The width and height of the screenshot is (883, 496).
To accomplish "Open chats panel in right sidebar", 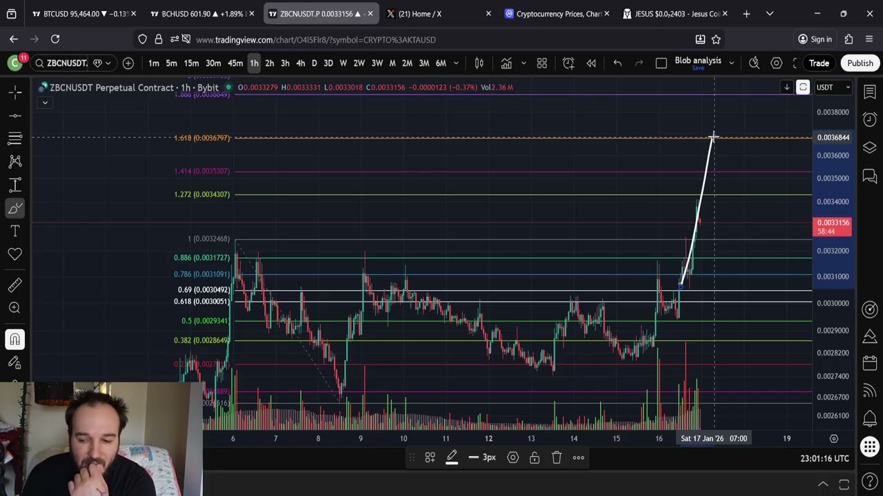I will 870,176.
